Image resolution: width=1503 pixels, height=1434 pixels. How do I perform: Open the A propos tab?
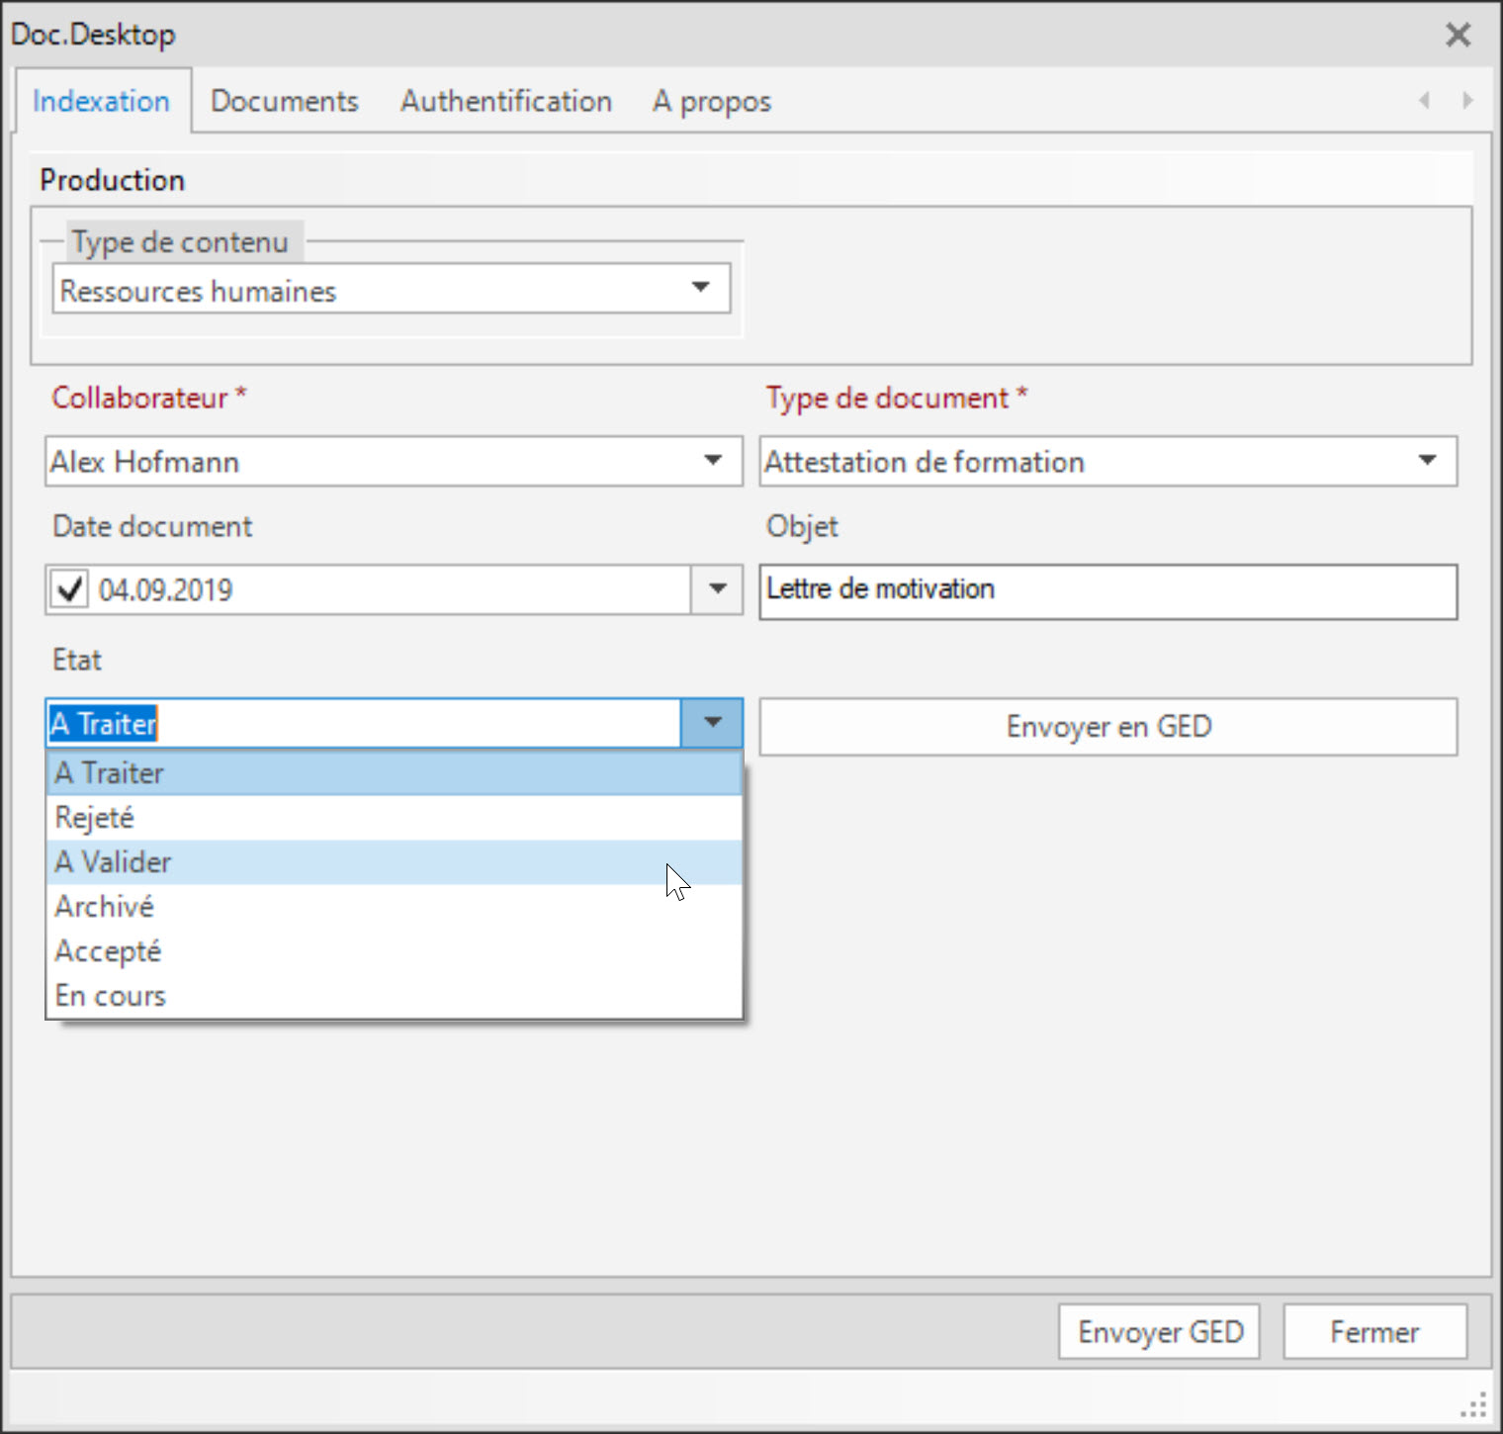click(711, 101)
